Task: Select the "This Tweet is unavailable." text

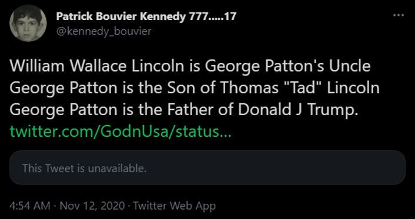Action: 84,169
